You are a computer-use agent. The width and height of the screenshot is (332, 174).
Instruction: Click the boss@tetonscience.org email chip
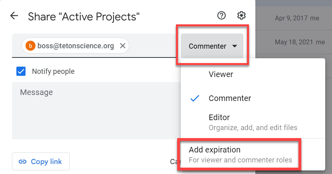(75, 46)
